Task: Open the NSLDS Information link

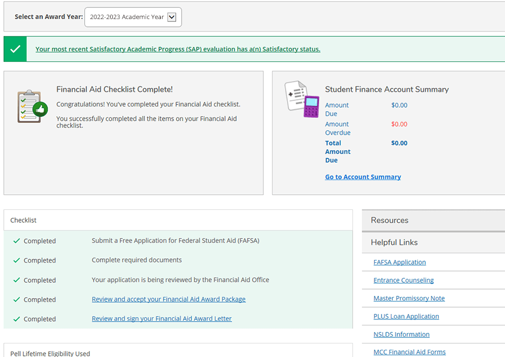Action: (x=401, y=335)
